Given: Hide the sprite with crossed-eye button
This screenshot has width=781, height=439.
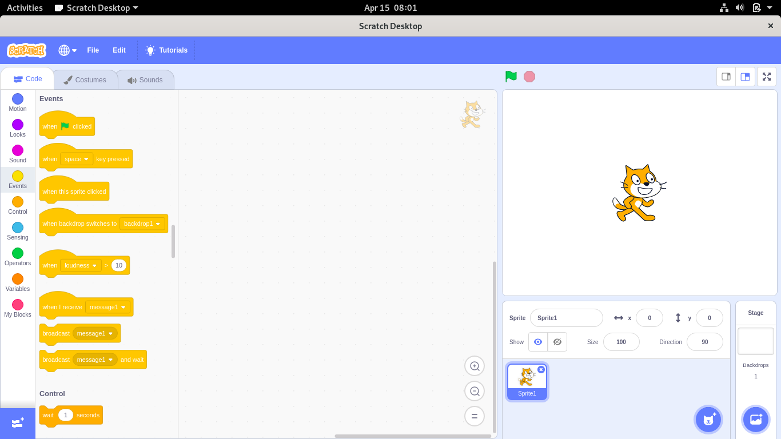Looking at the screenshot, I should (557, 342).
